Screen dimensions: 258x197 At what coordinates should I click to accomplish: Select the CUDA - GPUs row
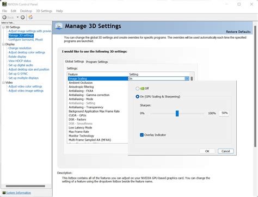tap(98, 115)
